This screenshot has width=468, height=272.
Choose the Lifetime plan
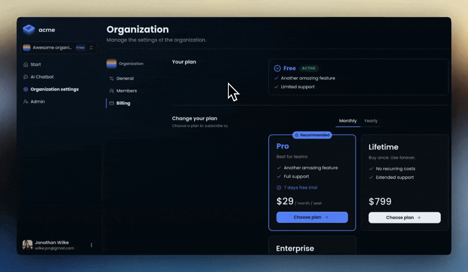click(x=404, y=217)
